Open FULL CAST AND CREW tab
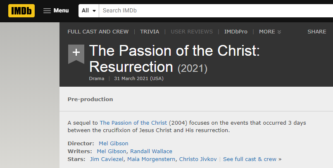Screen dimensions: 333x168 98,32
